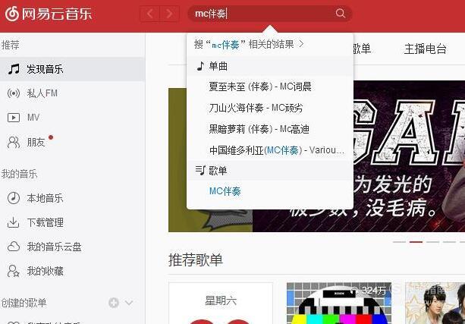The image size is (465, 324).
Task: Click the 私人FM radio icon
Action: tap(14, 93)
